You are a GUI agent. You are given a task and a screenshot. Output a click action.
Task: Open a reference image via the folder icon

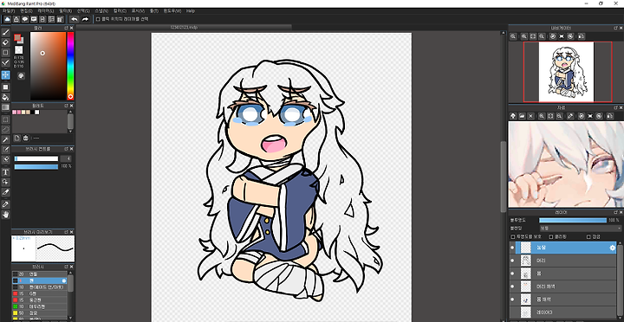[522, 116]
